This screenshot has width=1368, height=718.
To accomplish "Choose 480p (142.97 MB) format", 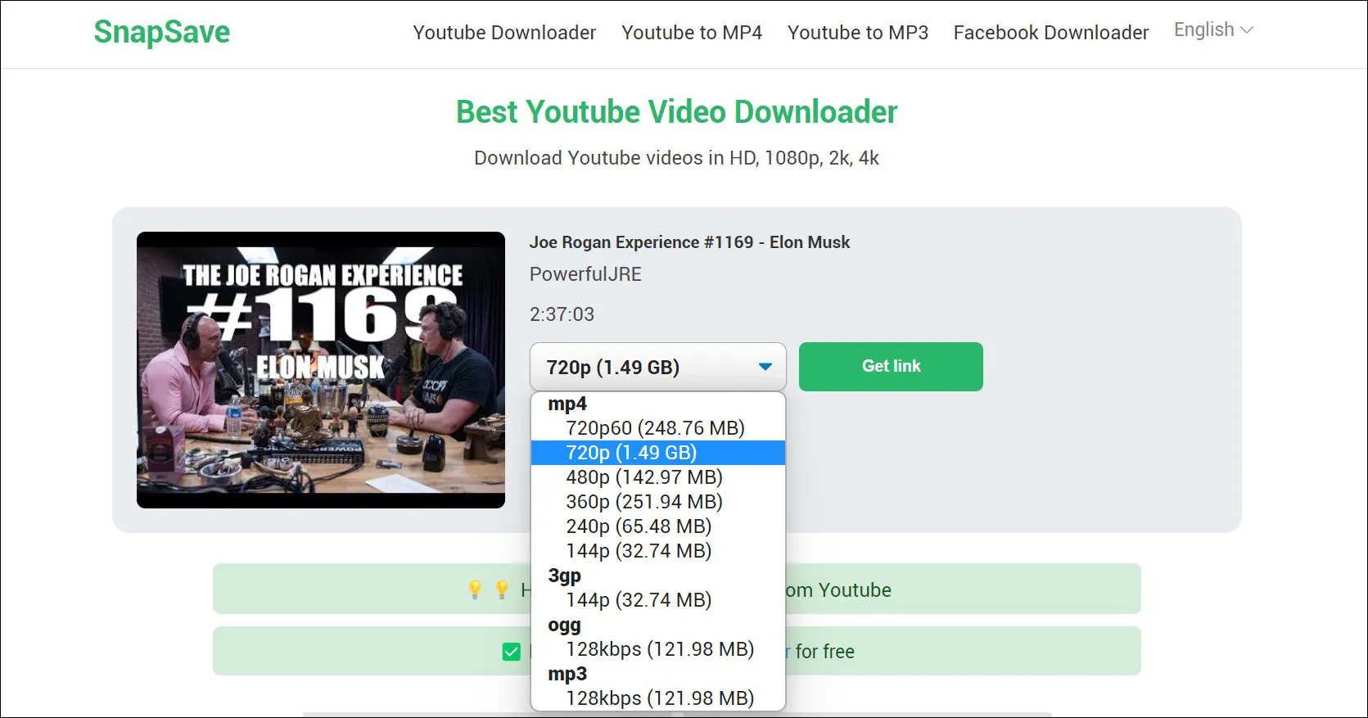I will click(x=658, y=477).
